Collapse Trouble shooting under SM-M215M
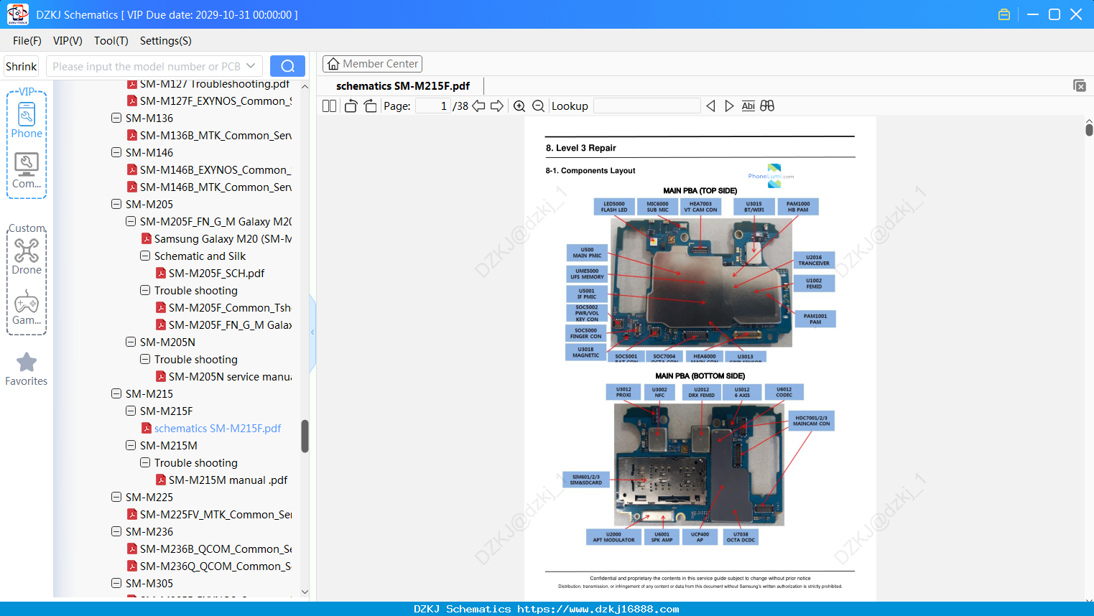The height and width of the screenshot is (616, 1094). (145, 462)
